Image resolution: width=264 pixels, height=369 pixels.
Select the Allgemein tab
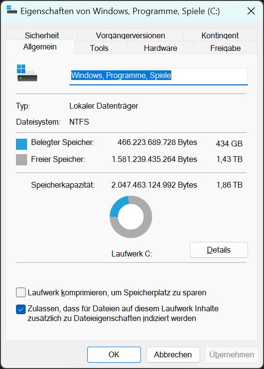[x=40, y=47]
